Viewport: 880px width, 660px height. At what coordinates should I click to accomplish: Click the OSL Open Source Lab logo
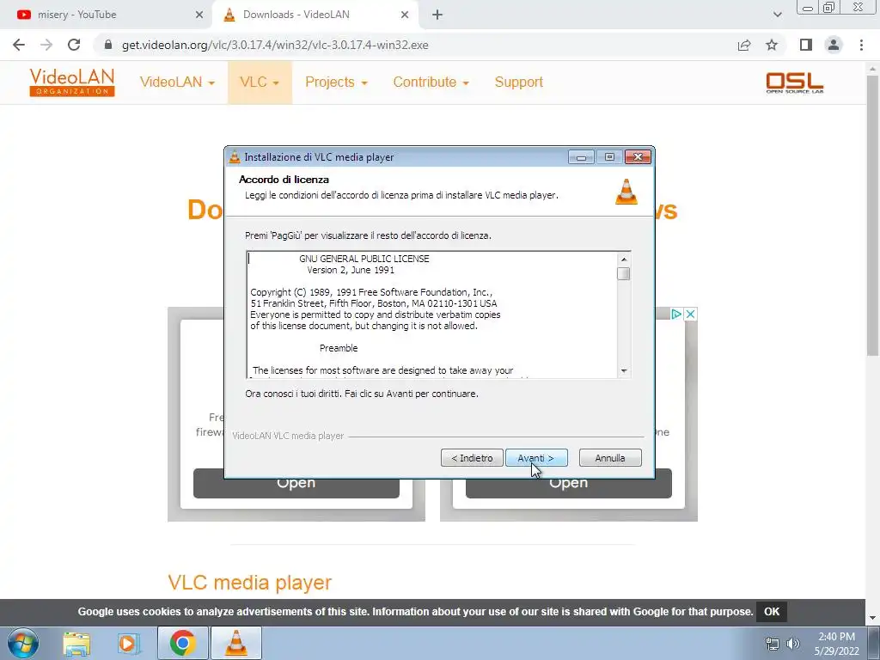coord(795,82)
